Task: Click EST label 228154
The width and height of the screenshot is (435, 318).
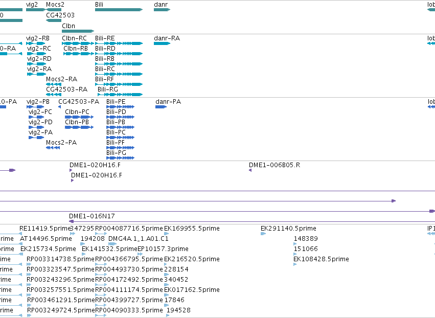Action: point(176,269)
